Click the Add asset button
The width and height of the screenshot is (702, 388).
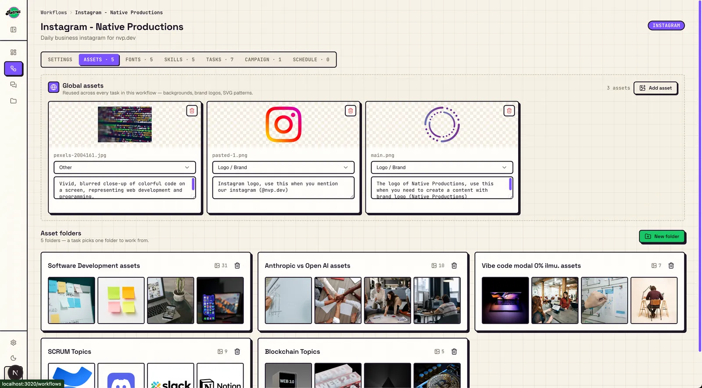(x=655, y=88)
